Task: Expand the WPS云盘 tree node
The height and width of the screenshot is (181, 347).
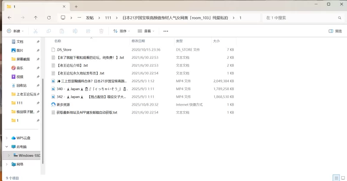Action: (x=7, y=138)
